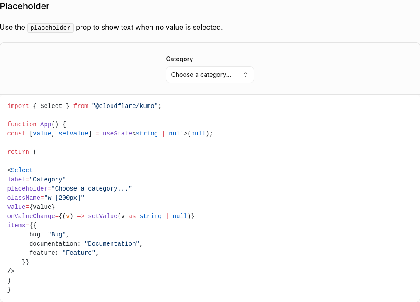Viewport: 420px width, 302px height.
Task: Click the label="Category" prop line
Action: pos(36,179)
